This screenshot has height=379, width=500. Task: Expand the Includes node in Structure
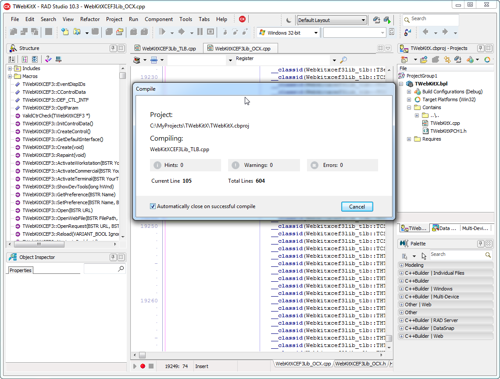pyautogui.click(x=10, y=68)
